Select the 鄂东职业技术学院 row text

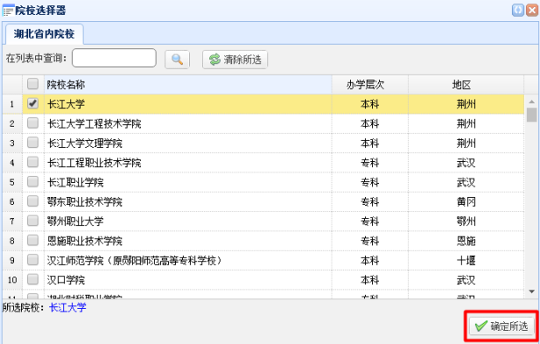pos(84,201)
